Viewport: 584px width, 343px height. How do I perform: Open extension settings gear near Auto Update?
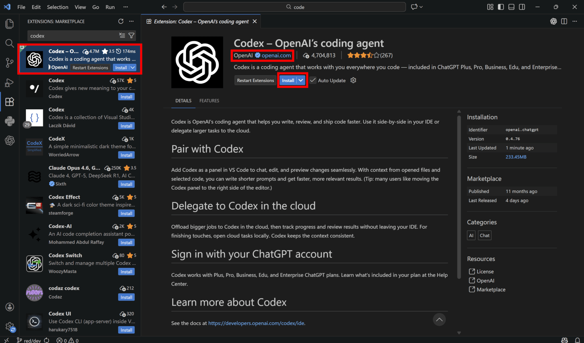pyautogui.click(x=353, y=80)
